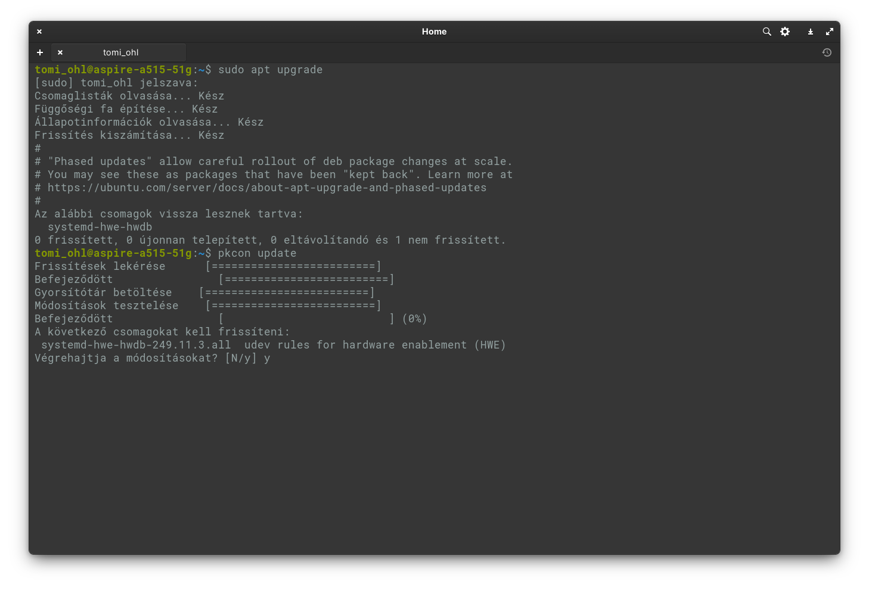The width and height of the screenshot is (869, 591).
Task: Click the '[sudo] tomi_ohl jelszava:' line
Action: [116, 83]
